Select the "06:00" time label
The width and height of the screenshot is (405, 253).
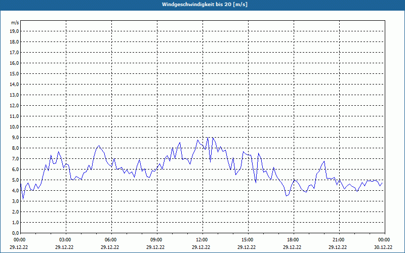coord(111,240)
